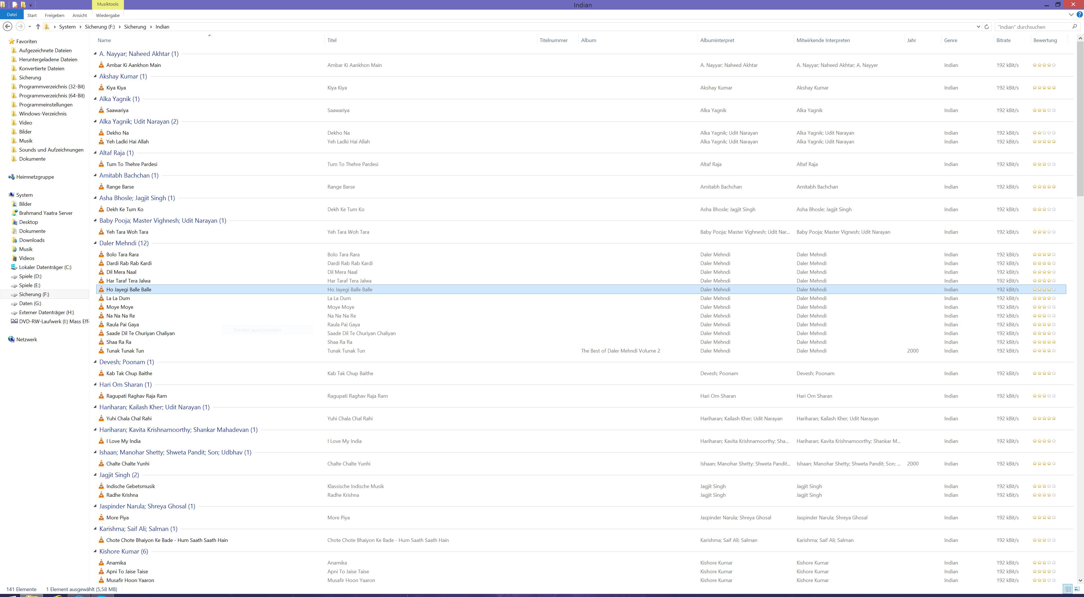Screen dimensions: 1084x597
Task: Click album The Best of Daler Mehndi Volume 2
Action: (620, 351)
